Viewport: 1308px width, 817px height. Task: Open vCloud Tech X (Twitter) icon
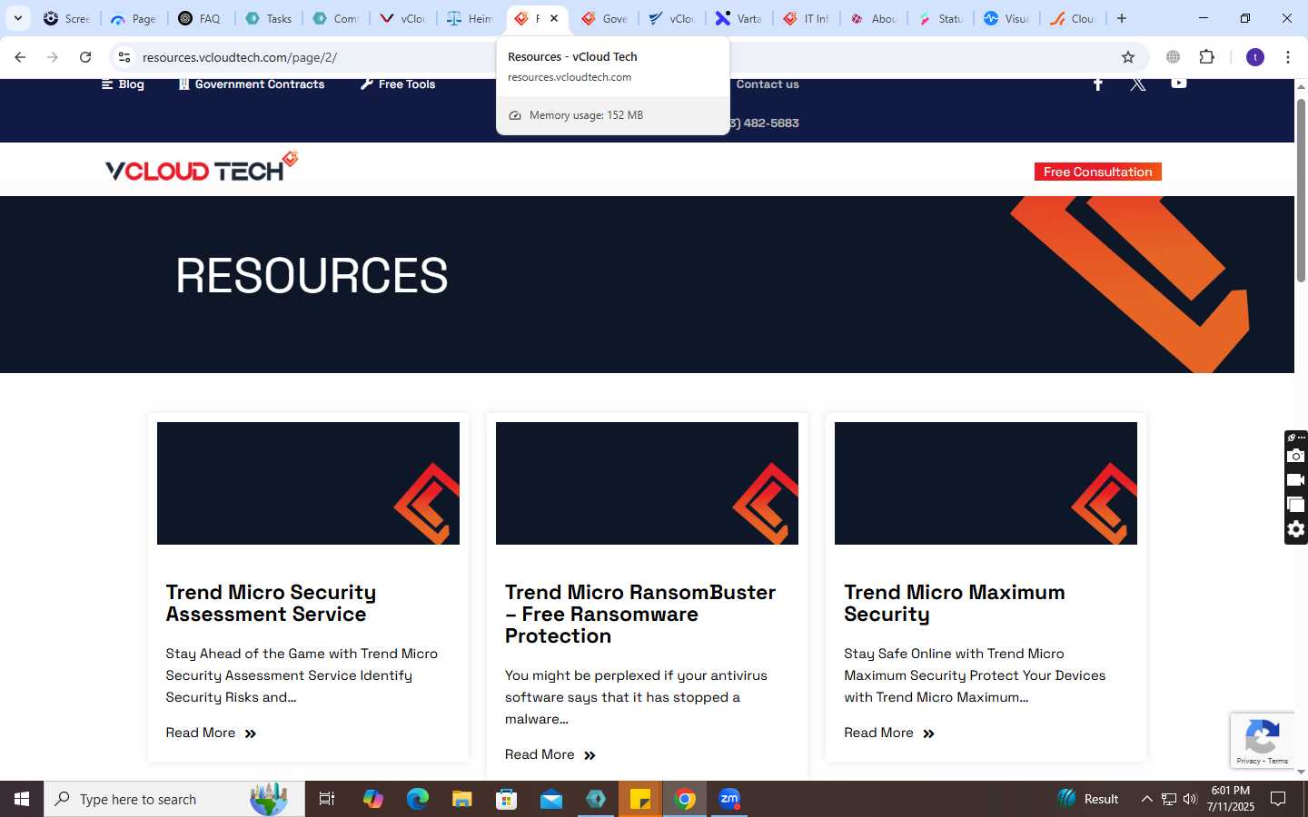(x=1138, y=84)
